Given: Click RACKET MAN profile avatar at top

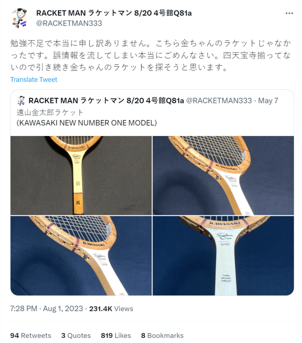Looking at the screenshot, I should point(19,18).
